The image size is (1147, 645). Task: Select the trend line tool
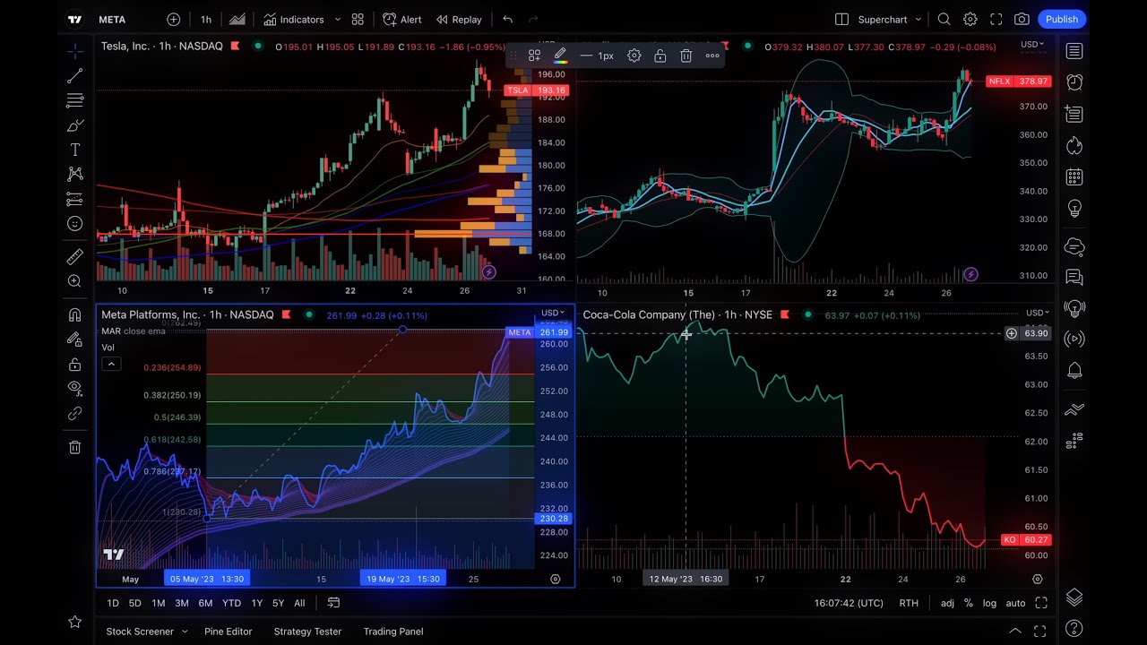point(75,76)
